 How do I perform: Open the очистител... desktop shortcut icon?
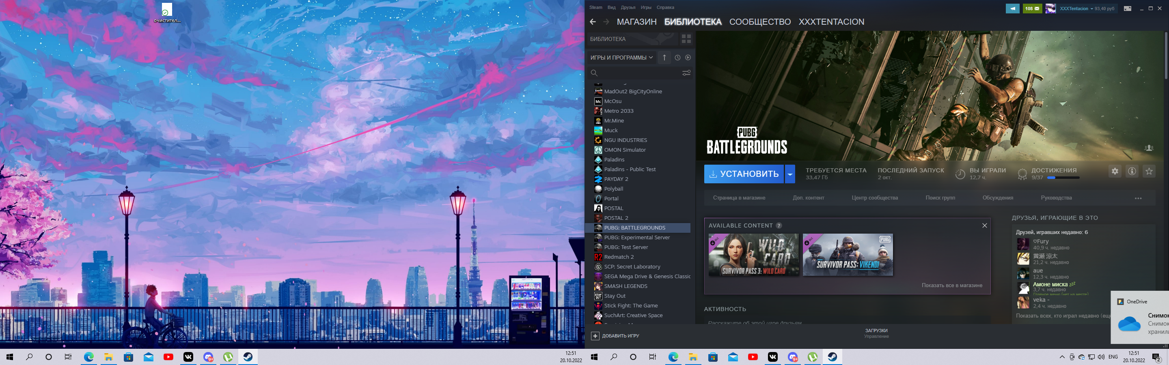[x=167, y=13]
